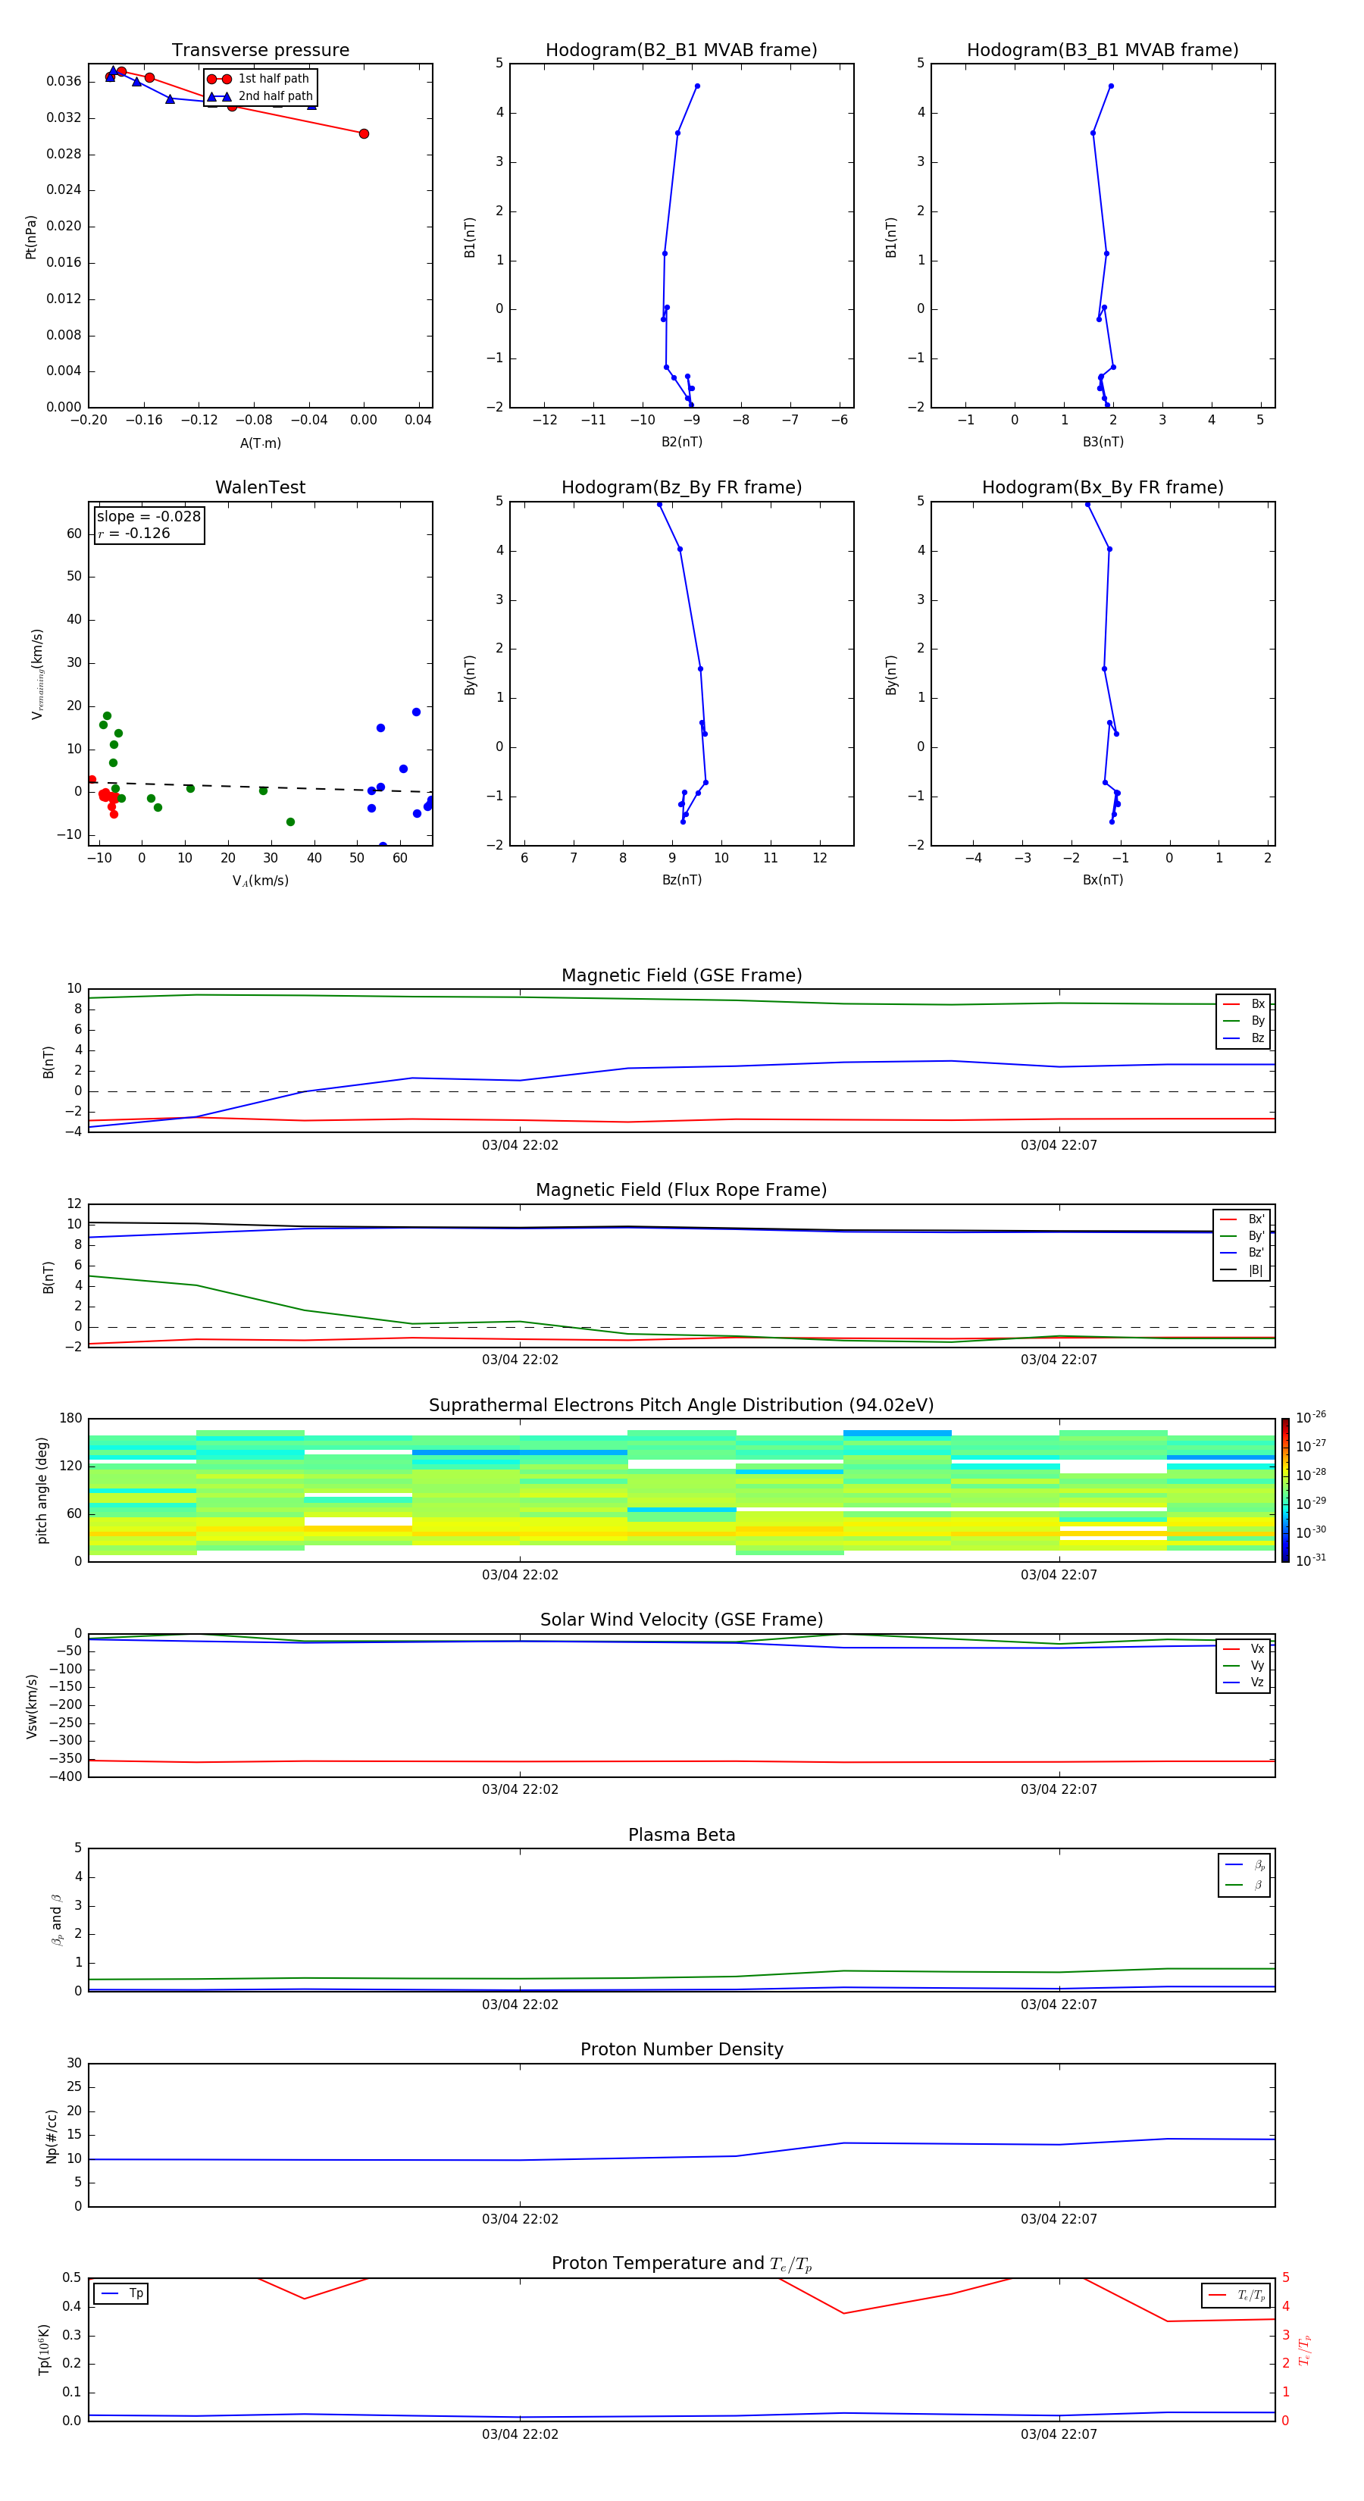This screenshot has height=2501, width=1364.
Task: Click the '1st half path' legend entry
Action: pyautogui.click(x=259, y=79)
